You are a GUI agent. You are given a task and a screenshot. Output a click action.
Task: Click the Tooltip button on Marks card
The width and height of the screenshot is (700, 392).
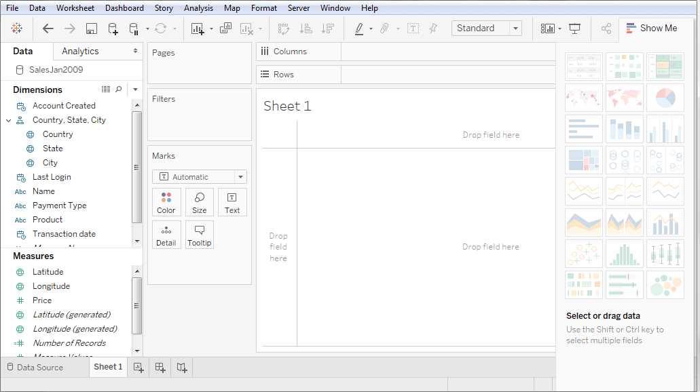pos(200,235)
